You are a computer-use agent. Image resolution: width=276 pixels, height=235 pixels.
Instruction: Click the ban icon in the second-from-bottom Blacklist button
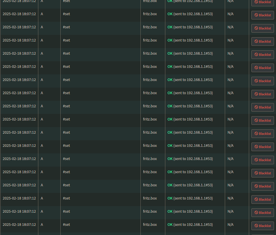coord(256,212)
